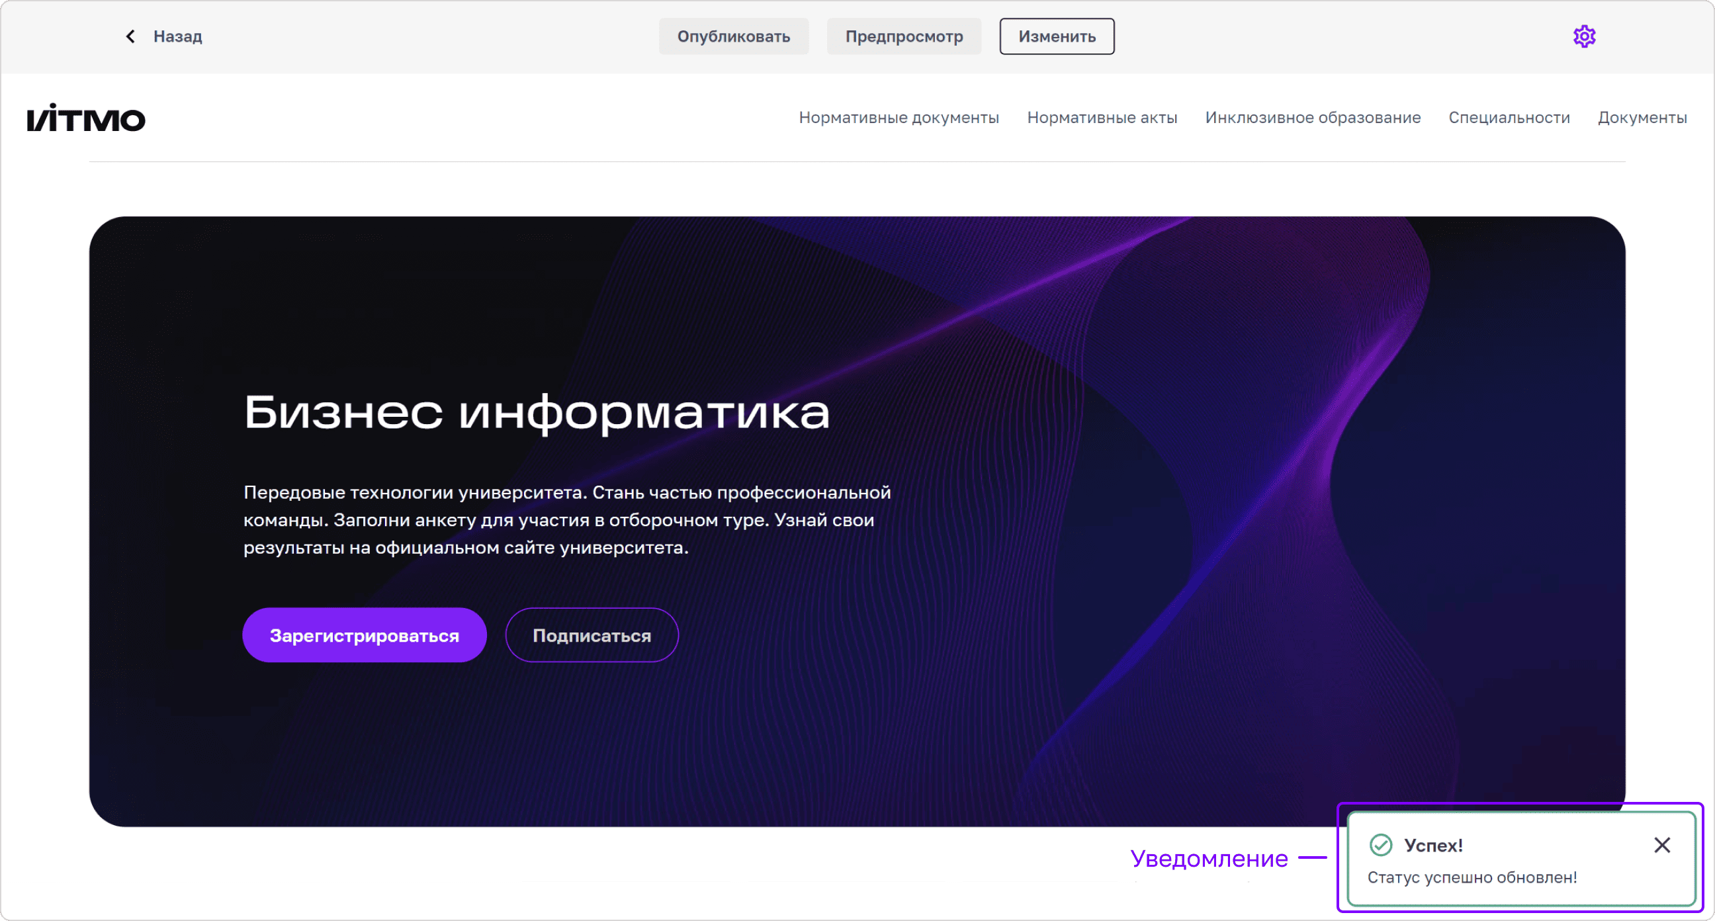Open settings via the gear icon

(x=1584, y=36)
